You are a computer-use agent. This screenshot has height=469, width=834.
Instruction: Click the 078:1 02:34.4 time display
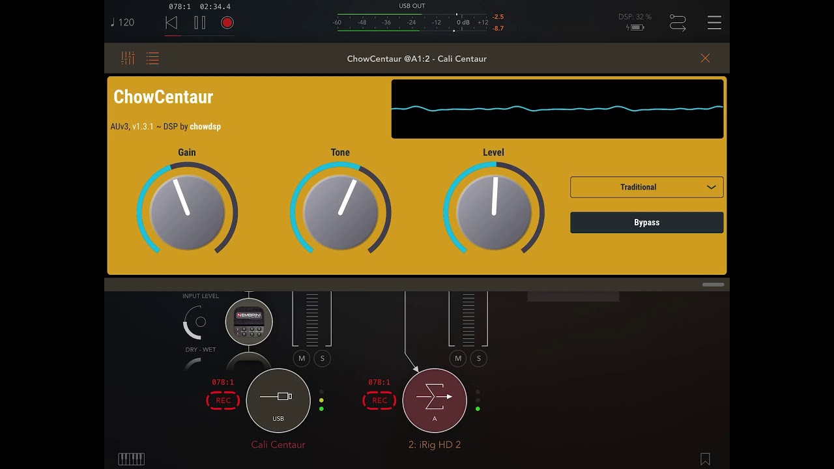coord(199,7)
